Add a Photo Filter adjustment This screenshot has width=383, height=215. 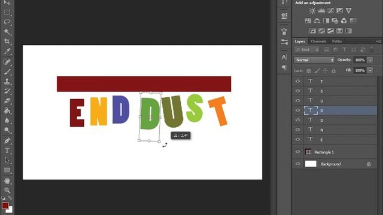click(335, 21)
